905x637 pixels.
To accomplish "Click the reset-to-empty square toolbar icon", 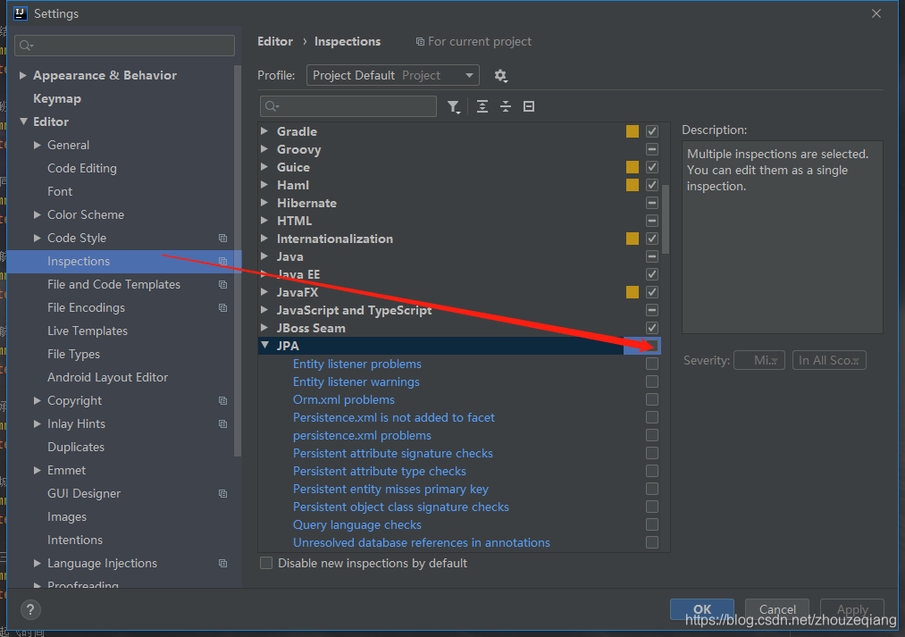I will pyautogui.click(x=529, y=106).
